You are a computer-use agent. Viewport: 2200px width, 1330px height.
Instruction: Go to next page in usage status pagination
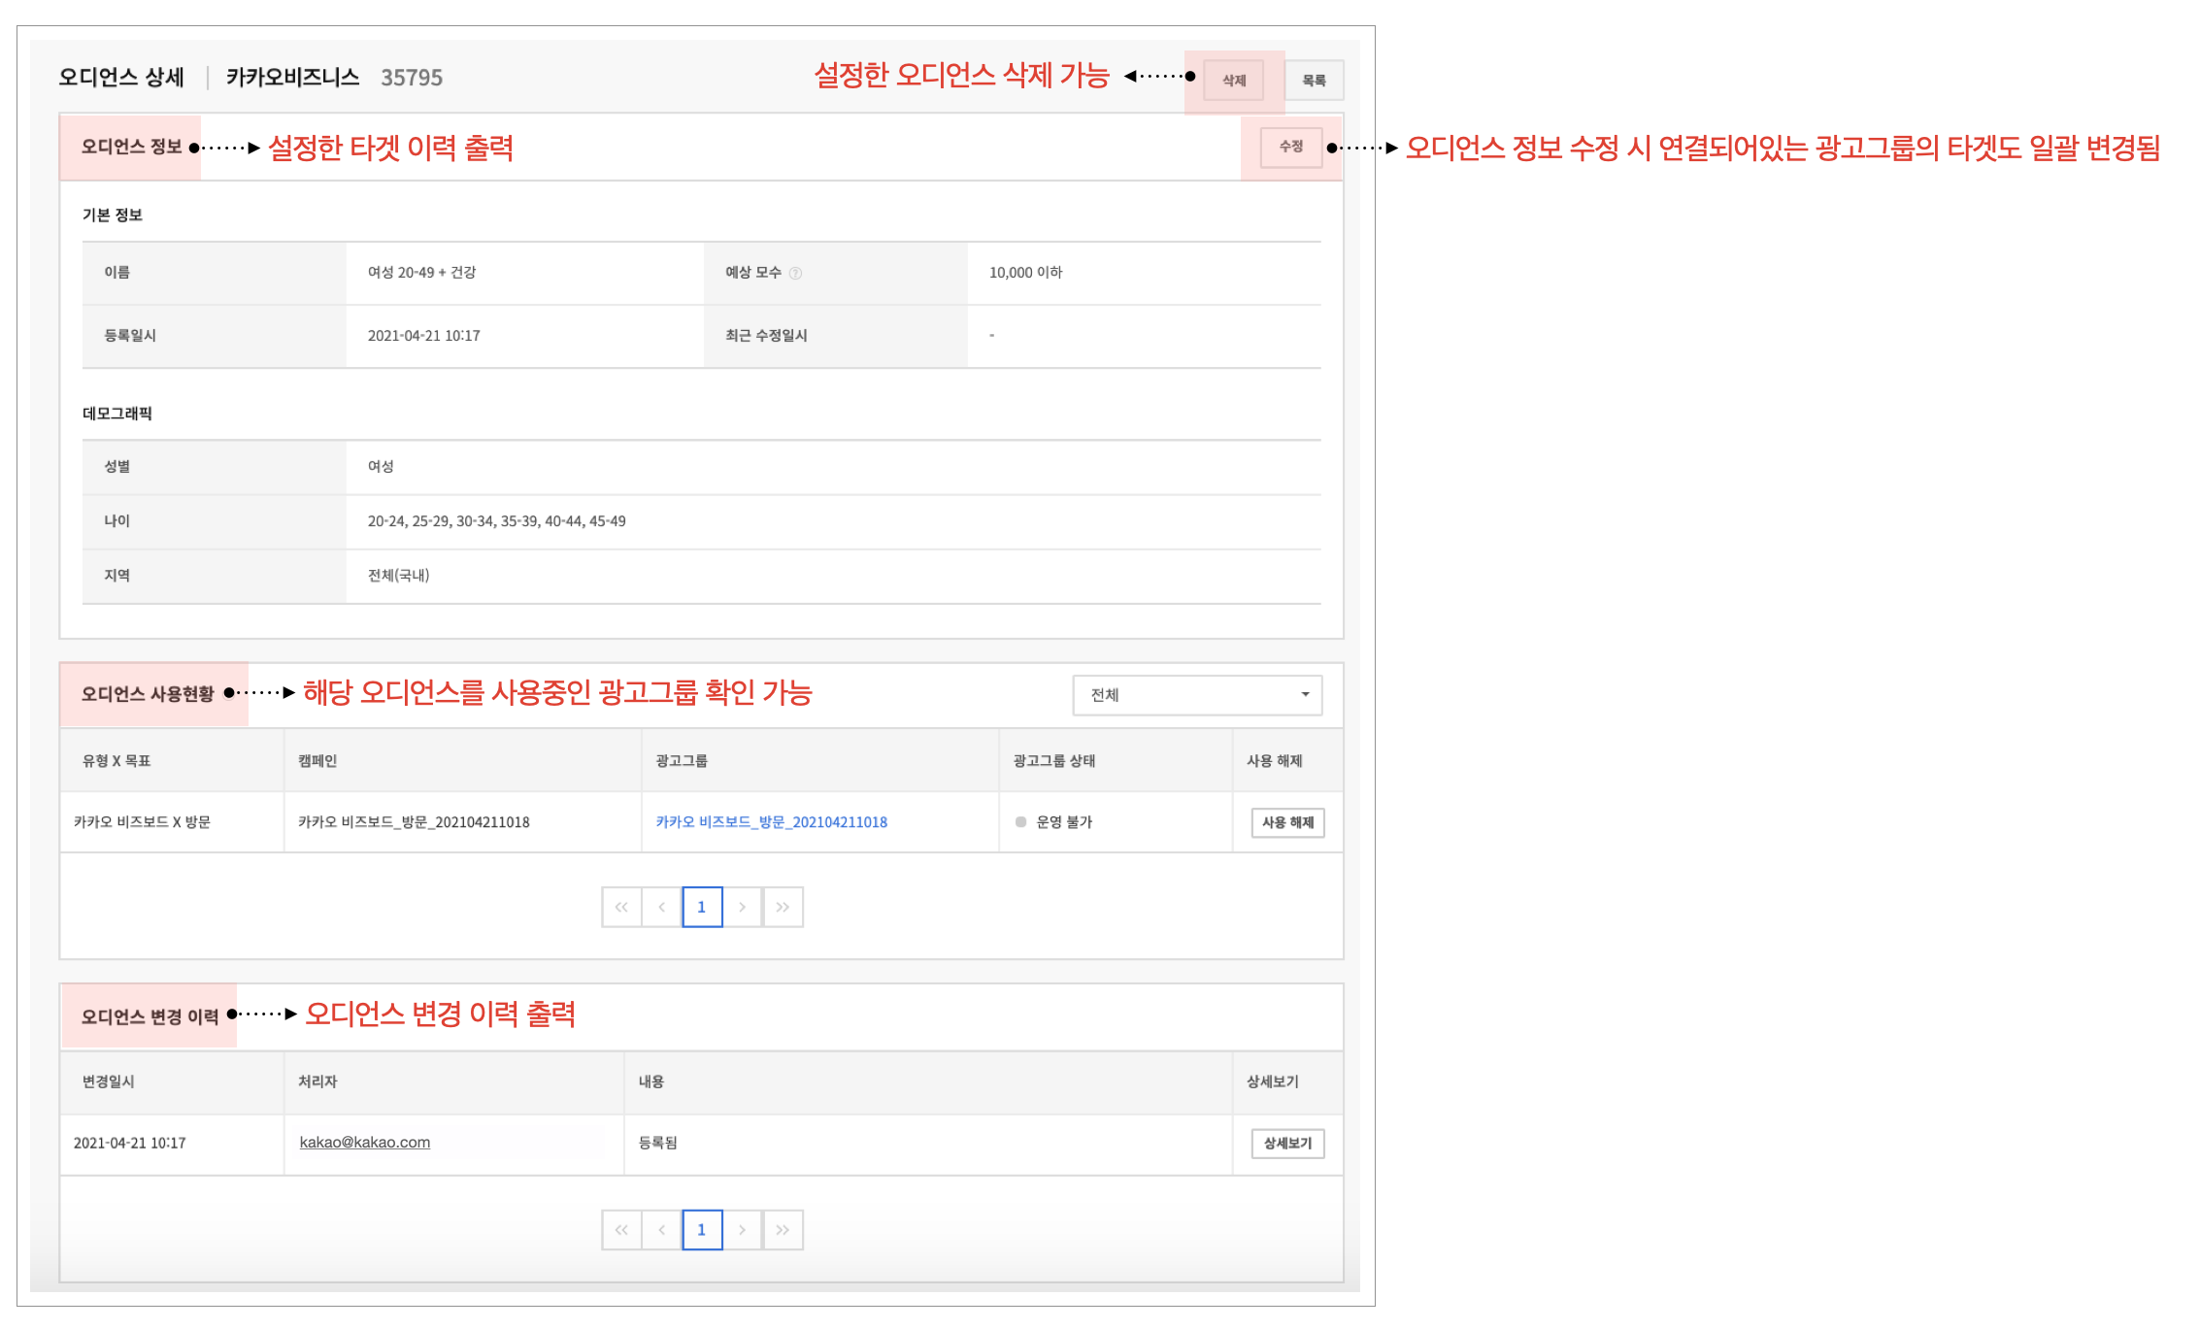pyautogui.click(x=743, y=907)
